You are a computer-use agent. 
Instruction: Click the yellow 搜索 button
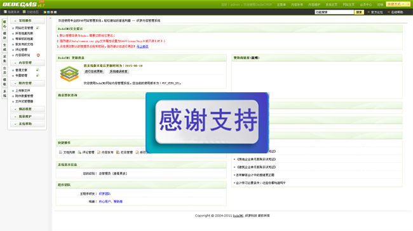(359, 12)
